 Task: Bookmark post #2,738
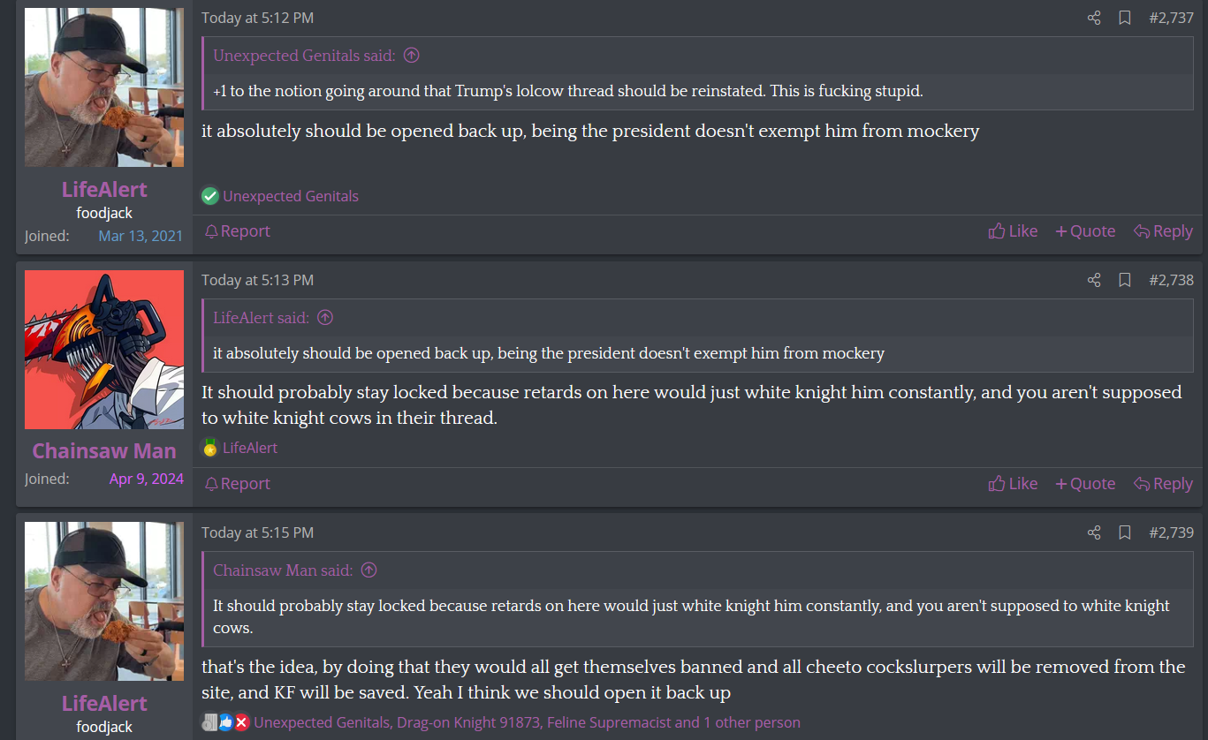(x=1125, y=280)
